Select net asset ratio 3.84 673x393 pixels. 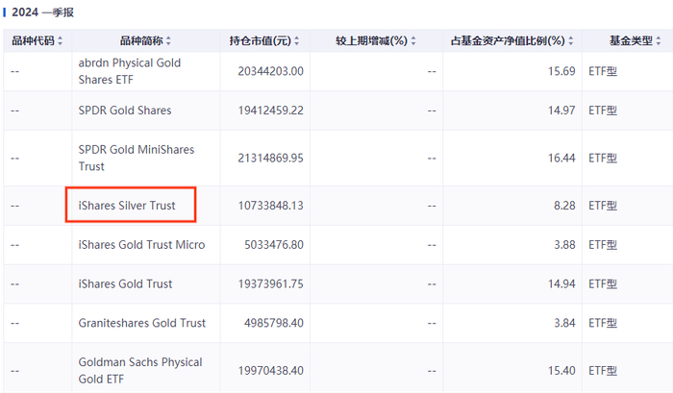tap(564, 323)
